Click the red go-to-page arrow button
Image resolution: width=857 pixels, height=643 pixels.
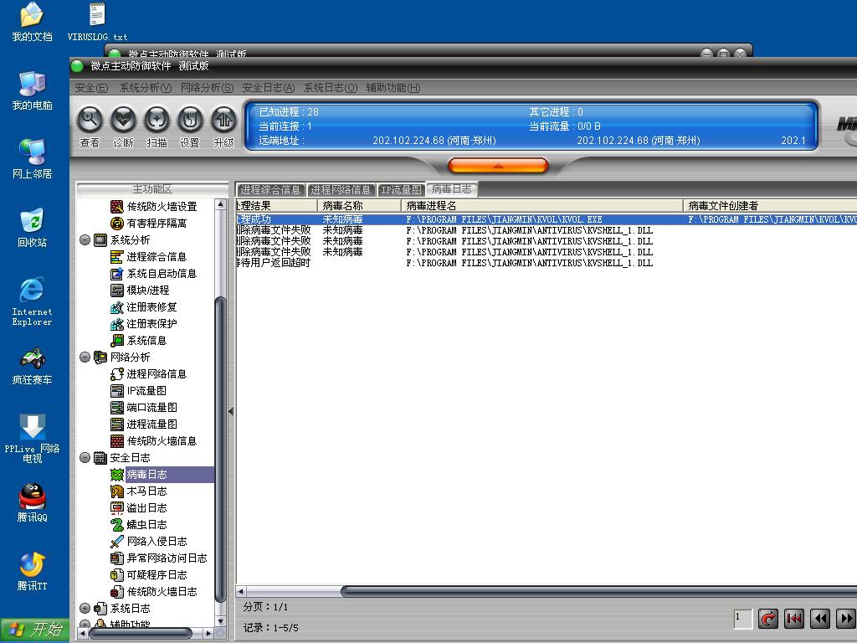pos(768,619)
